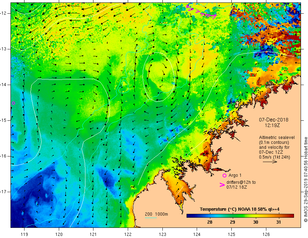Click the velocity scale reference arrow

(270, 162)
